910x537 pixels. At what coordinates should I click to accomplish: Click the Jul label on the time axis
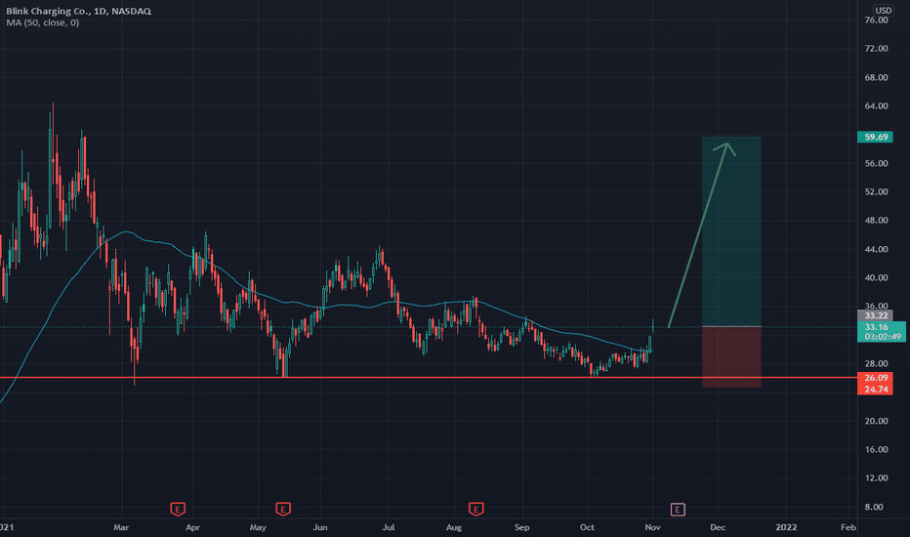click(x=389, y=527)
